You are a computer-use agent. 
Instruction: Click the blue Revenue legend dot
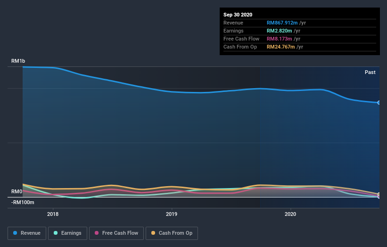(x=15, y=233)
